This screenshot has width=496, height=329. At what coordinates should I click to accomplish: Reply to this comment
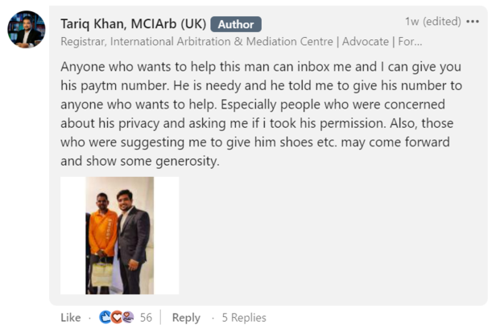click(x=186, y=318)
